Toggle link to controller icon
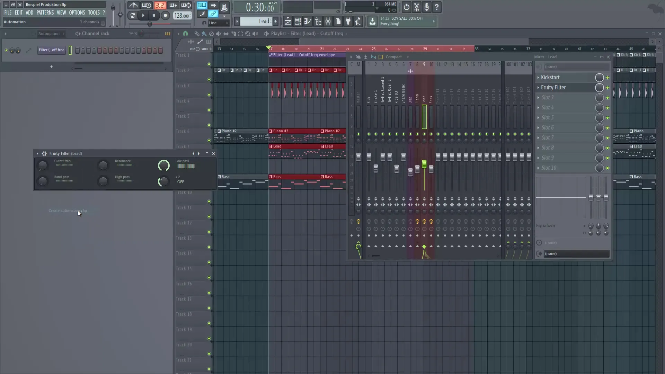This screenshot has height=374, width=665. tap(213, 14)
